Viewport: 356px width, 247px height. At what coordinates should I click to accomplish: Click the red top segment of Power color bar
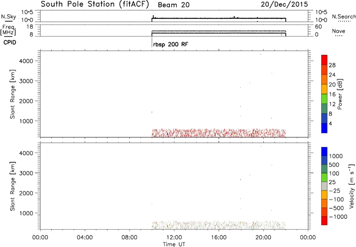324,60
